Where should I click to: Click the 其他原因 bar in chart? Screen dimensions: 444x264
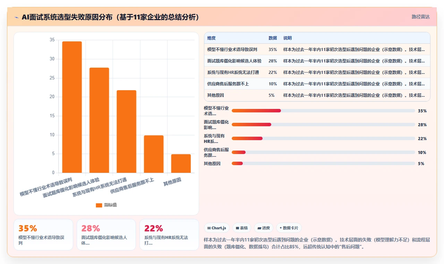coord(181,163)
